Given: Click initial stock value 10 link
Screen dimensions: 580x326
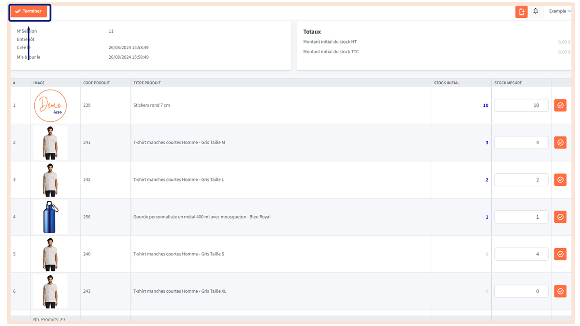Looking at the screenshot, I should (485, 105).
